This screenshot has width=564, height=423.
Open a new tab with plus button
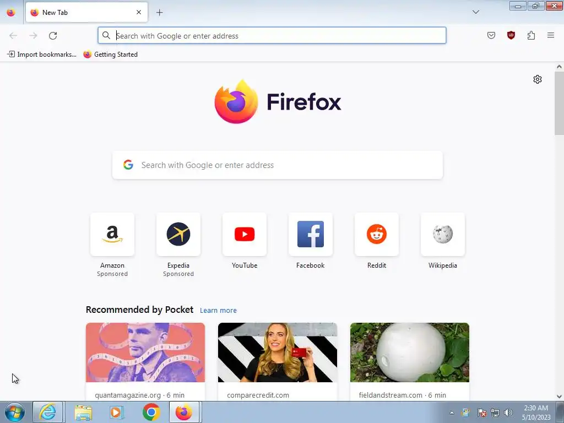click(159, 13)
